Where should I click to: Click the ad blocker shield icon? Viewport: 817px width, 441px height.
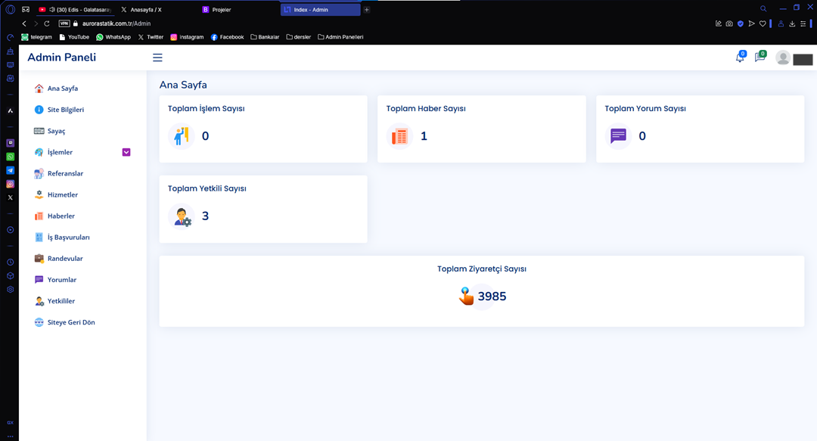tap(740, 23)
